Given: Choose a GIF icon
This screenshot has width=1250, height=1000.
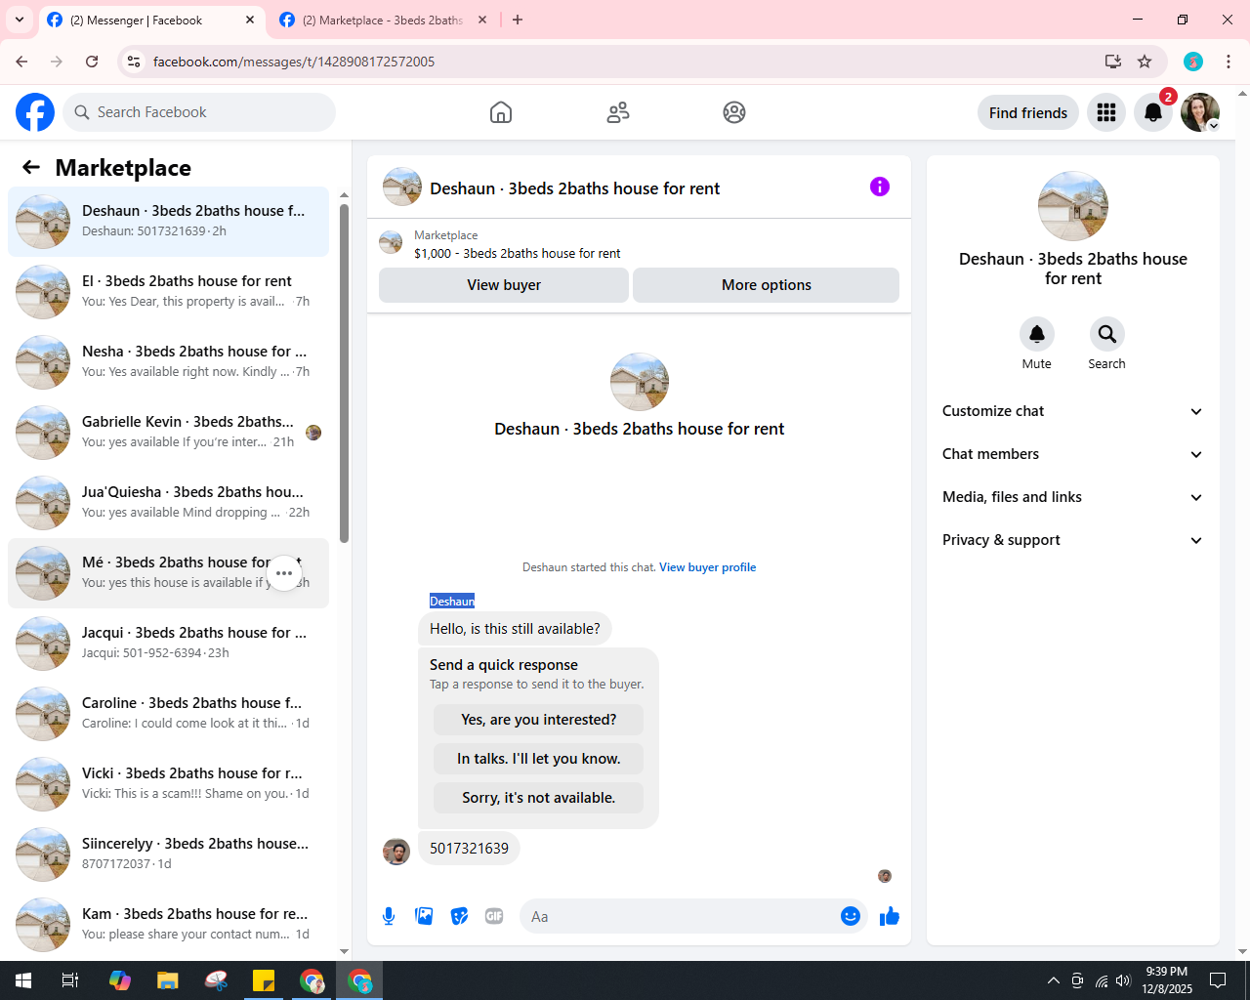Looking at the screenshot, I should [494, 916].
